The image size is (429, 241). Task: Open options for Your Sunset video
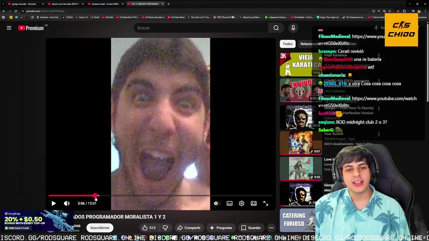coord(379,134)
